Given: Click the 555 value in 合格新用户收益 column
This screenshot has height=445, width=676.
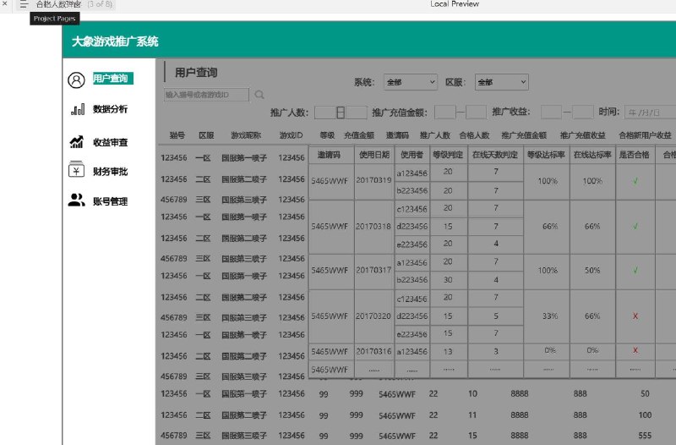Looking at the screenshot, I should pyautogui.click(x=645, y=435).
